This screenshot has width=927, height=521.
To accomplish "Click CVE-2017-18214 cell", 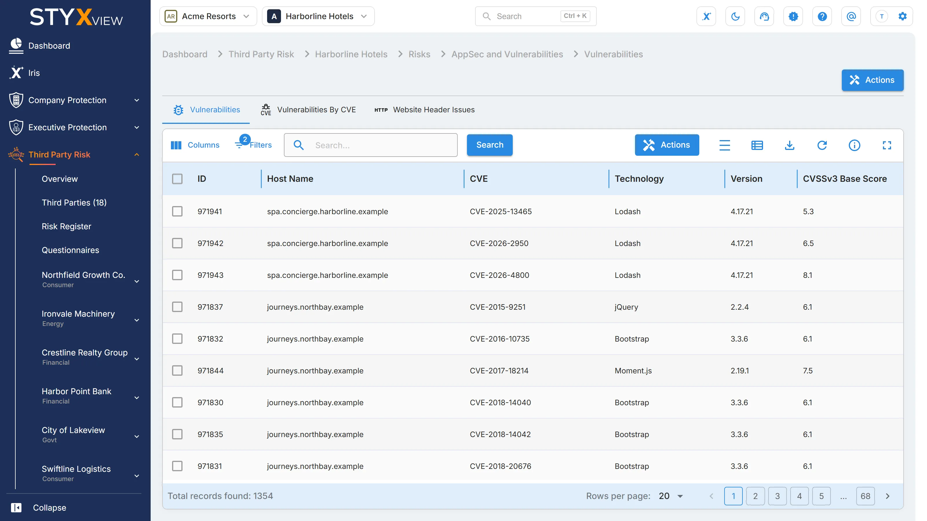I will (499, 371).
